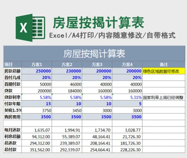187x158 pixels.
Task: Select the 方案1 column header
Action: point(37,64)
